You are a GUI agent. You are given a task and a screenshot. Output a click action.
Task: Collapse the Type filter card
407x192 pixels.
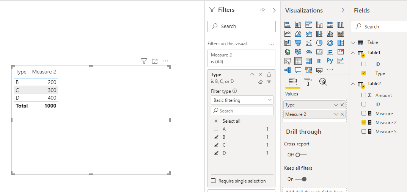[x=252, y=74]
